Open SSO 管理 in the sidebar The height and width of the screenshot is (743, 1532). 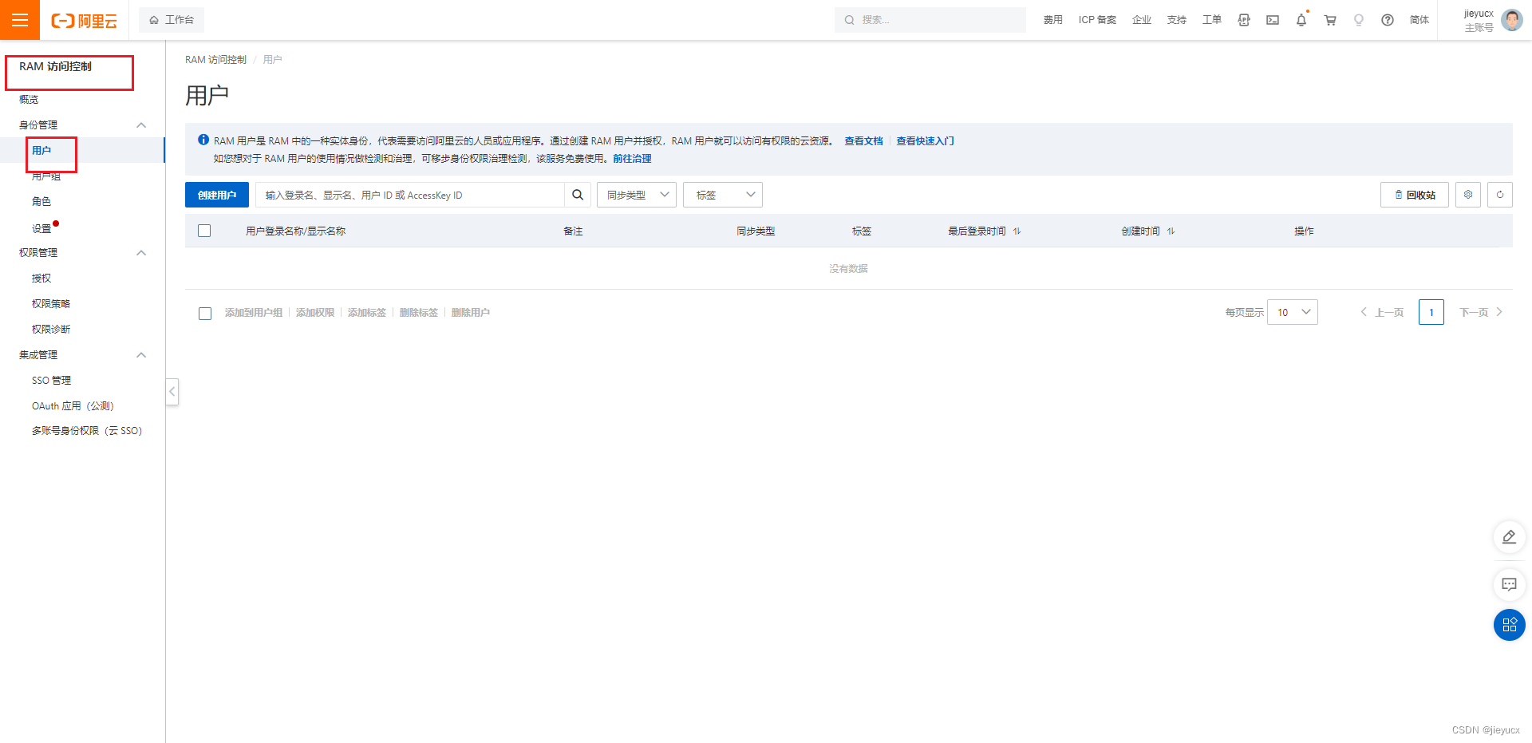(51, 381)
